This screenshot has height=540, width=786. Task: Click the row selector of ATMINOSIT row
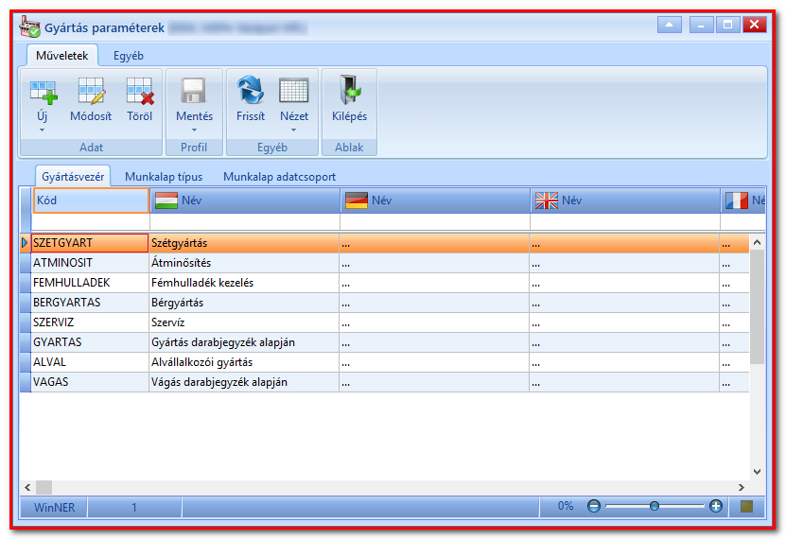click(x=25, y=263)
